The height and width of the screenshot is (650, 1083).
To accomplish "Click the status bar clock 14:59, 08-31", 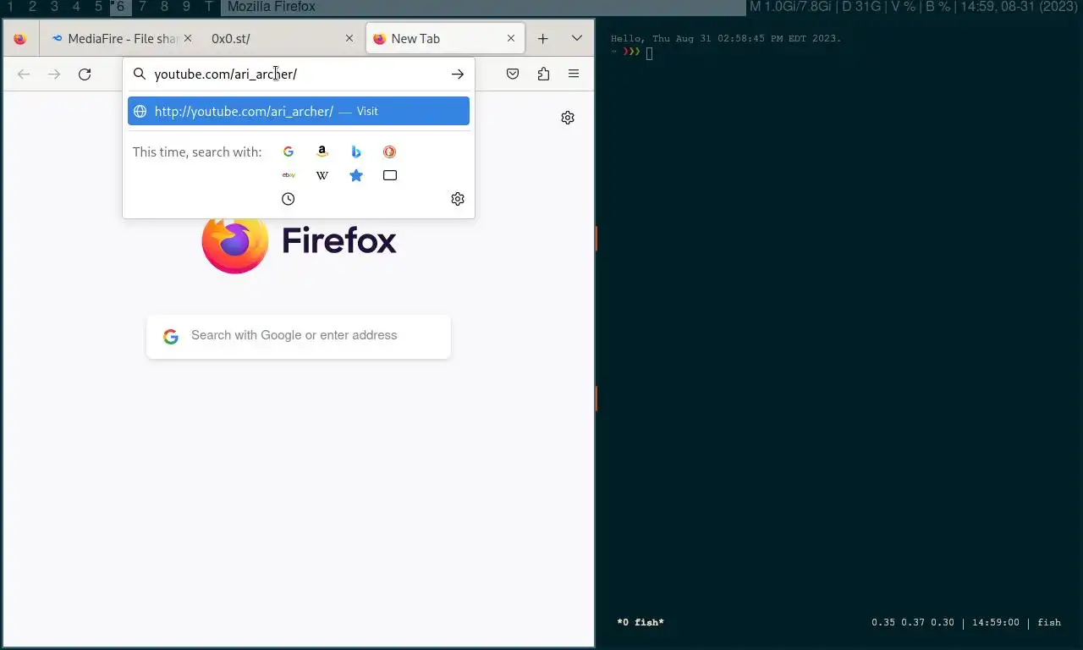I will (x=1019, y=7).
